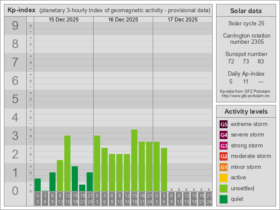Select the 16 Dec 2025 date header

[x=123, y=20]
